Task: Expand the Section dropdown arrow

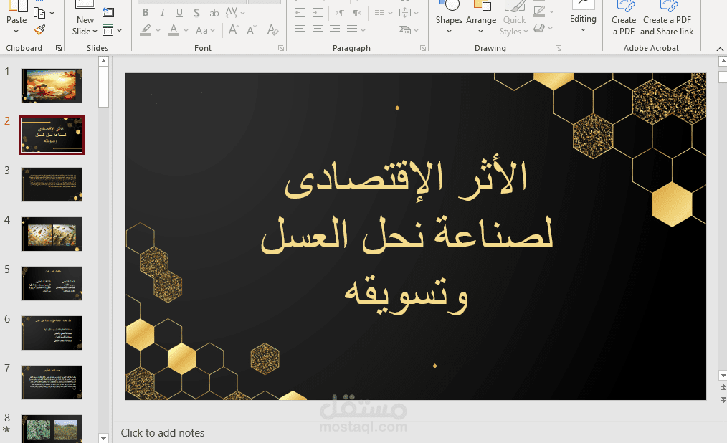Action: tap(120, 31)
